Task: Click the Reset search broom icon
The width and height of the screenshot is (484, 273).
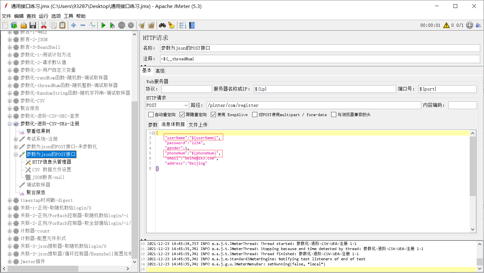Action: 171,25
